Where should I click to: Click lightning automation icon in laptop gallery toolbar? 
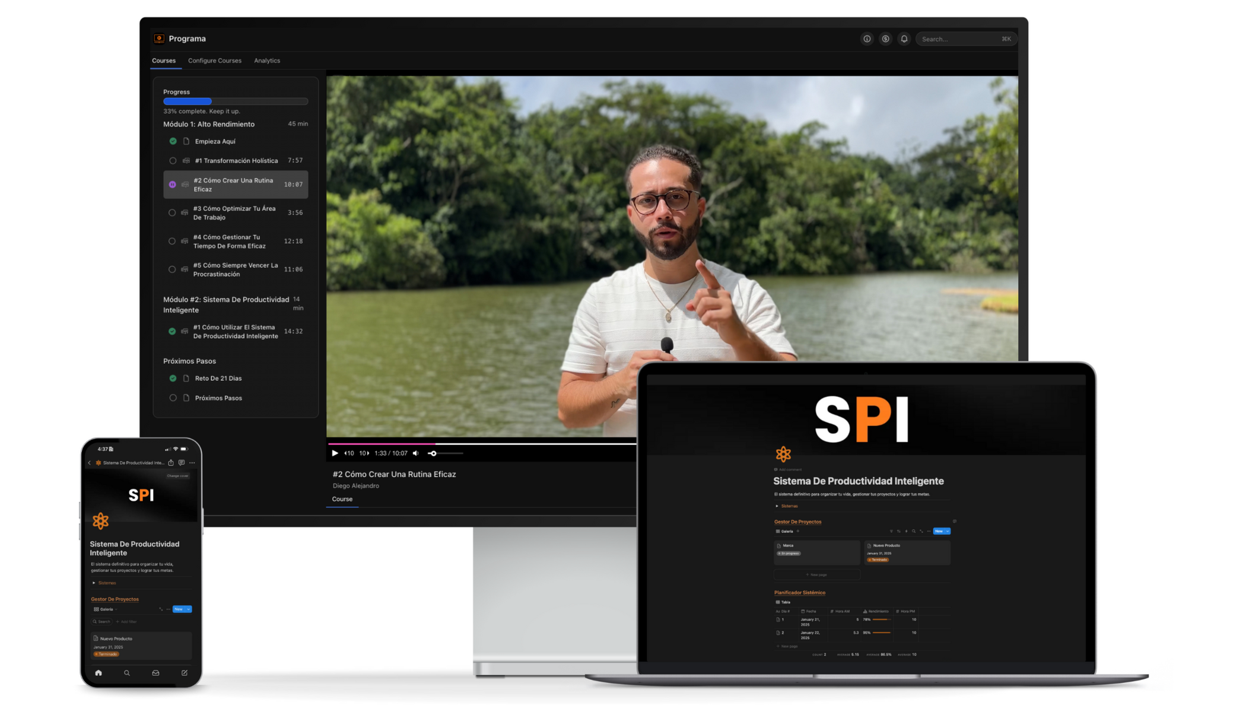coord(906,531)
